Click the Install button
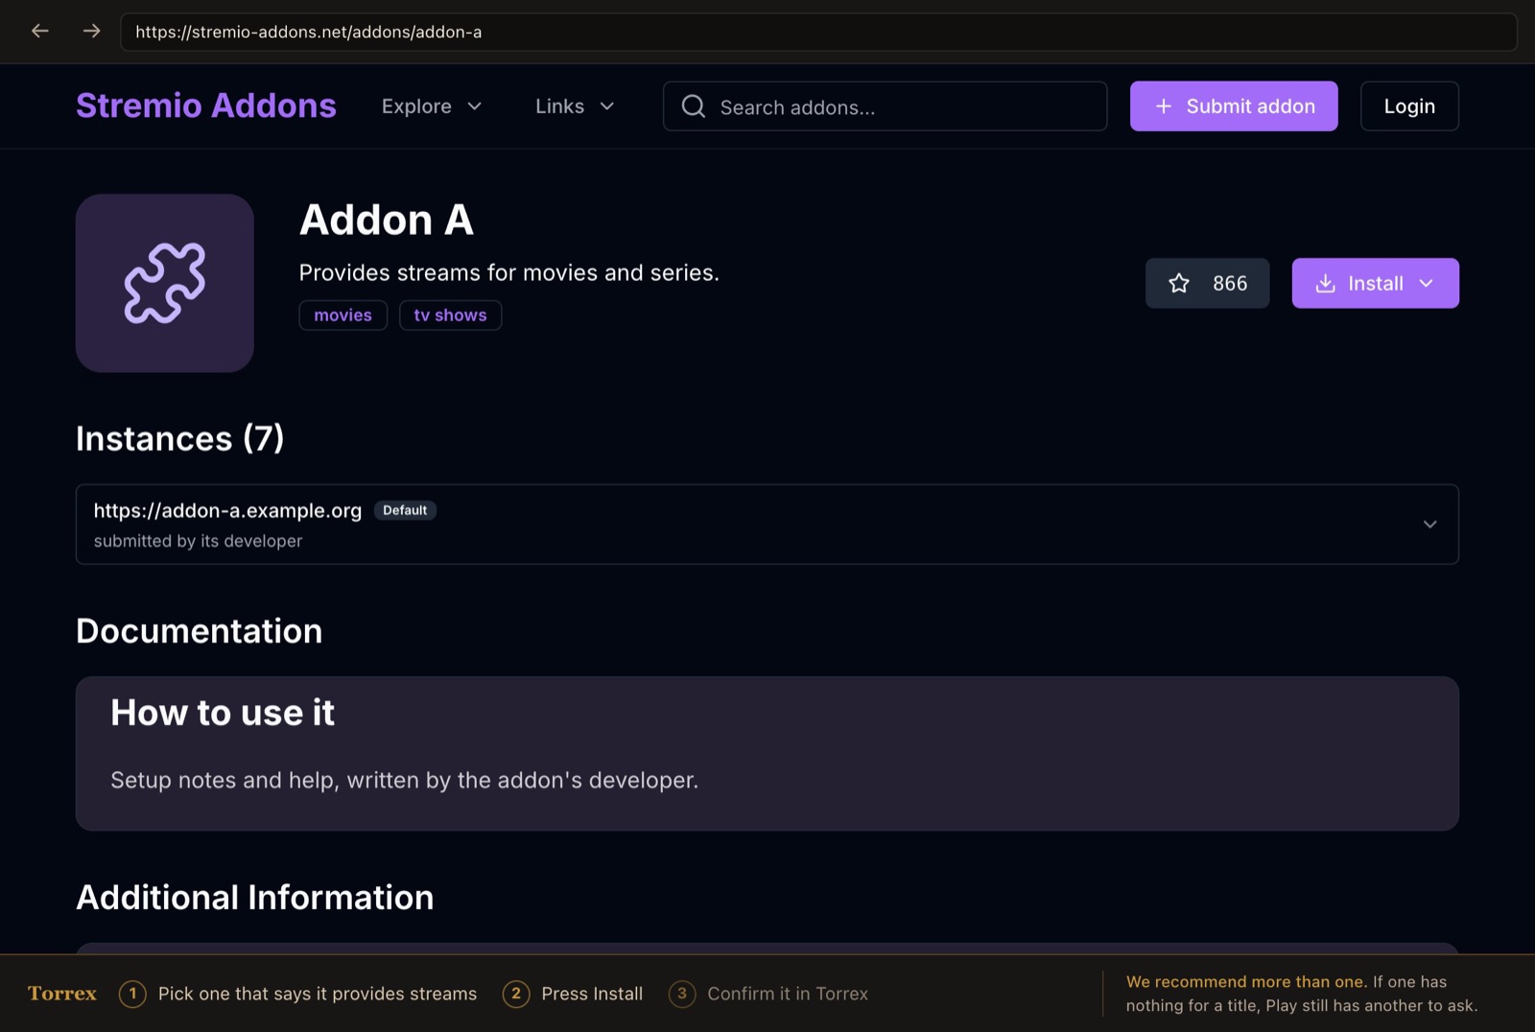The height and width of the screenshot is (1032, 1535). coord(1375,283)
